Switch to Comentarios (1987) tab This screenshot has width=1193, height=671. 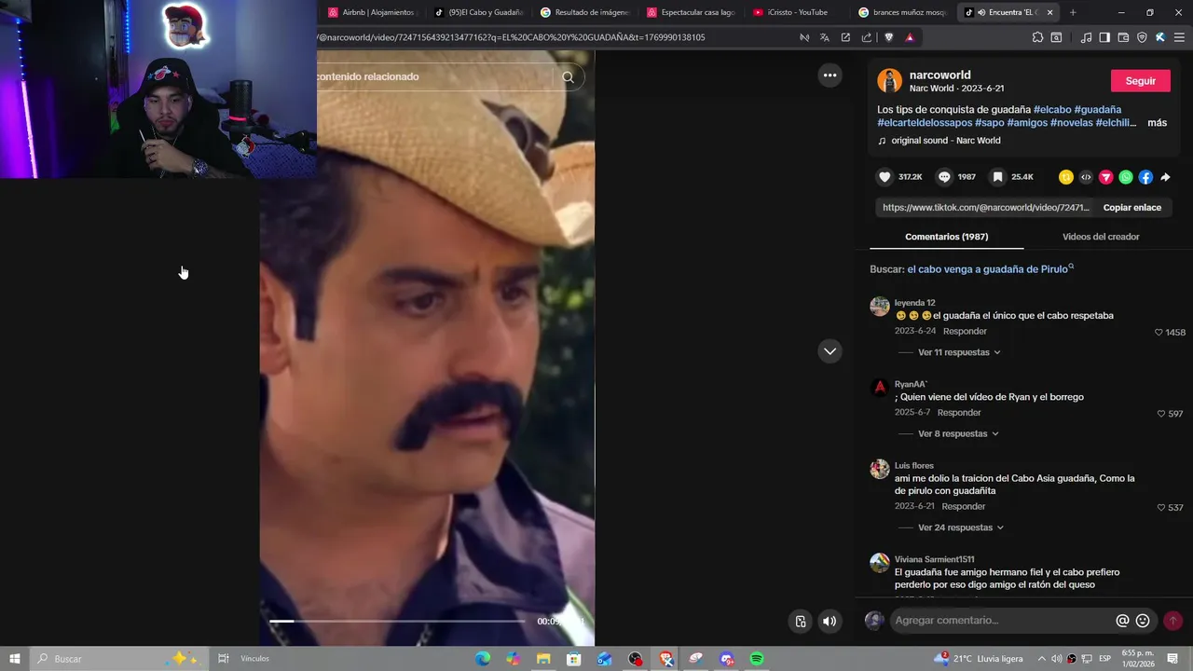click(x=946, y=237)
